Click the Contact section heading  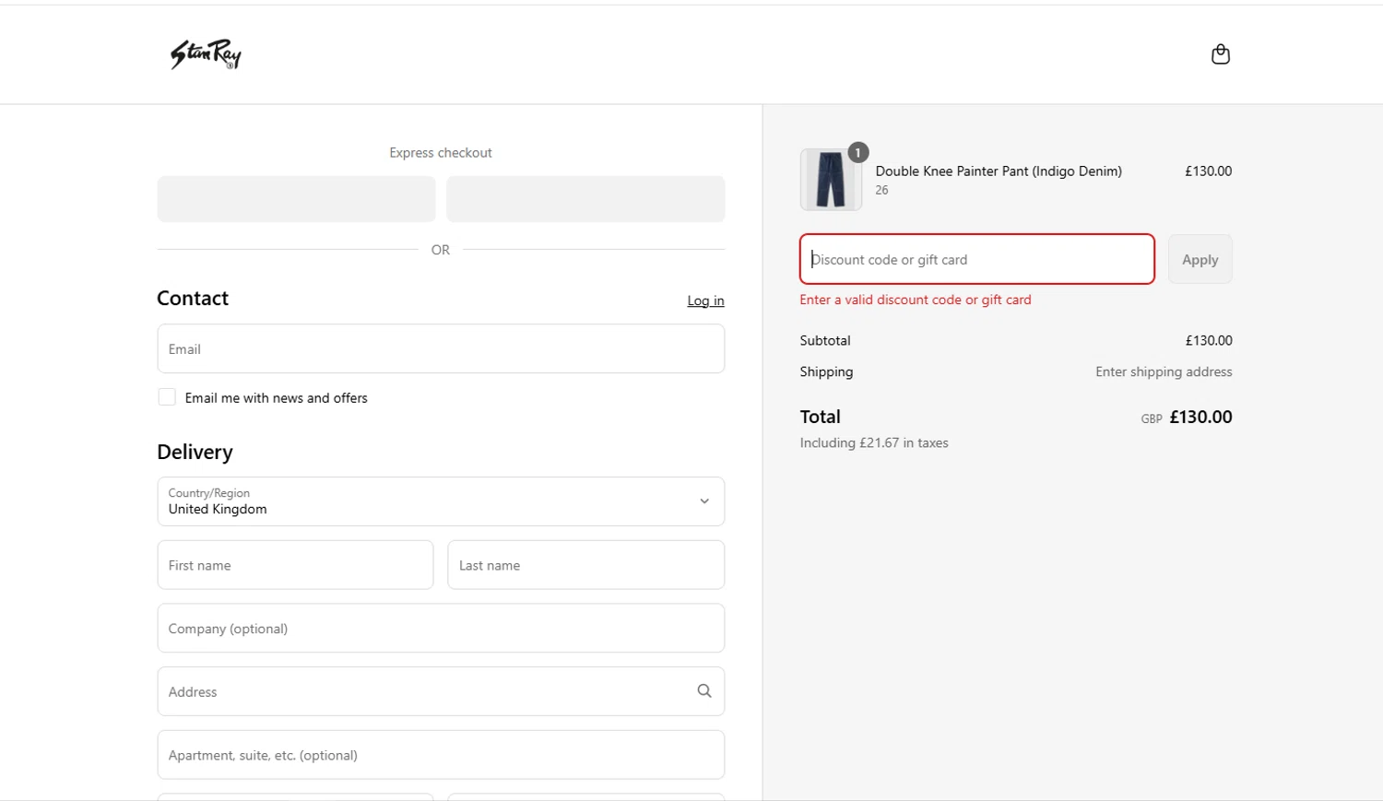[x=193, y=299]
